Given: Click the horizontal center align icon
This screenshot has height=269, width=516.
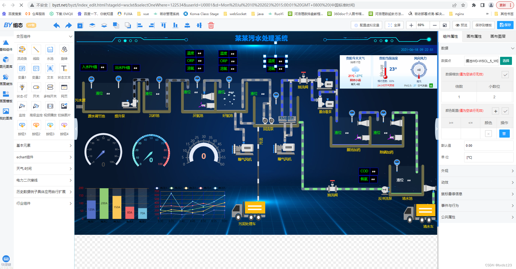Looking at the screenshot, I should (187, 25).
